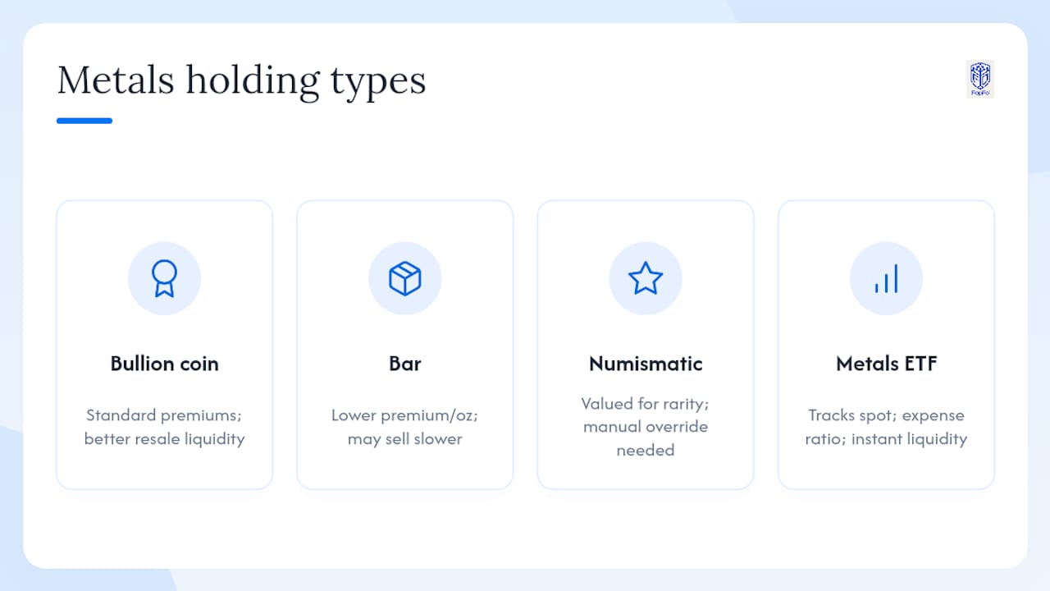Click the star icon above Numismatic
This screenshot has width=1050, height=591.
point(646,278)
